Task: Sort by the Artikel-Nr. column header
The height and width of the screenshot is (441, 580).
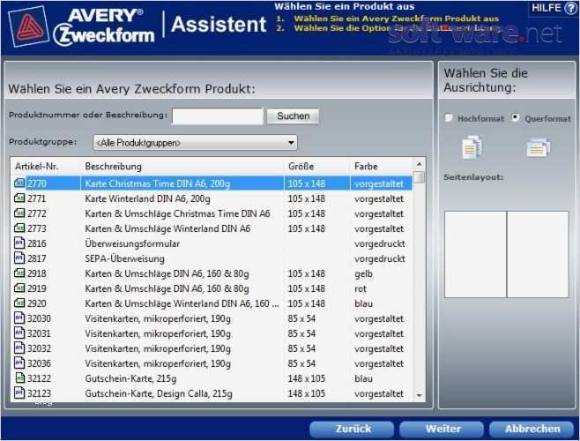Action: (x=37, y=166)
